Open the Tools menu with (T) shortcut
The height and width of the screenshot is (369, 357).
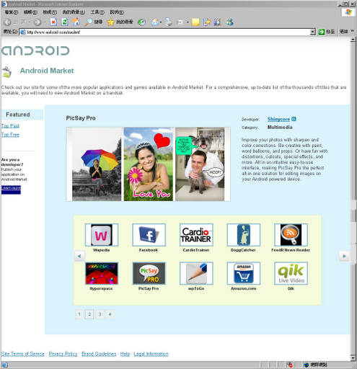(97, 12)
